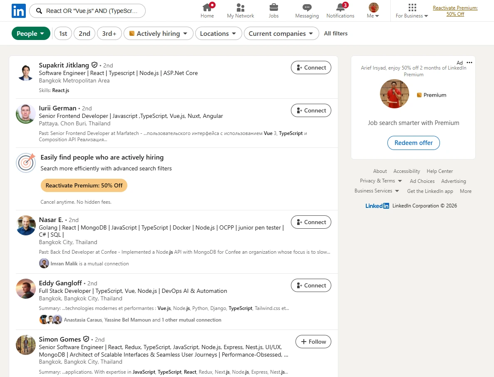Open the For Business grid menu

click(412, 11)
